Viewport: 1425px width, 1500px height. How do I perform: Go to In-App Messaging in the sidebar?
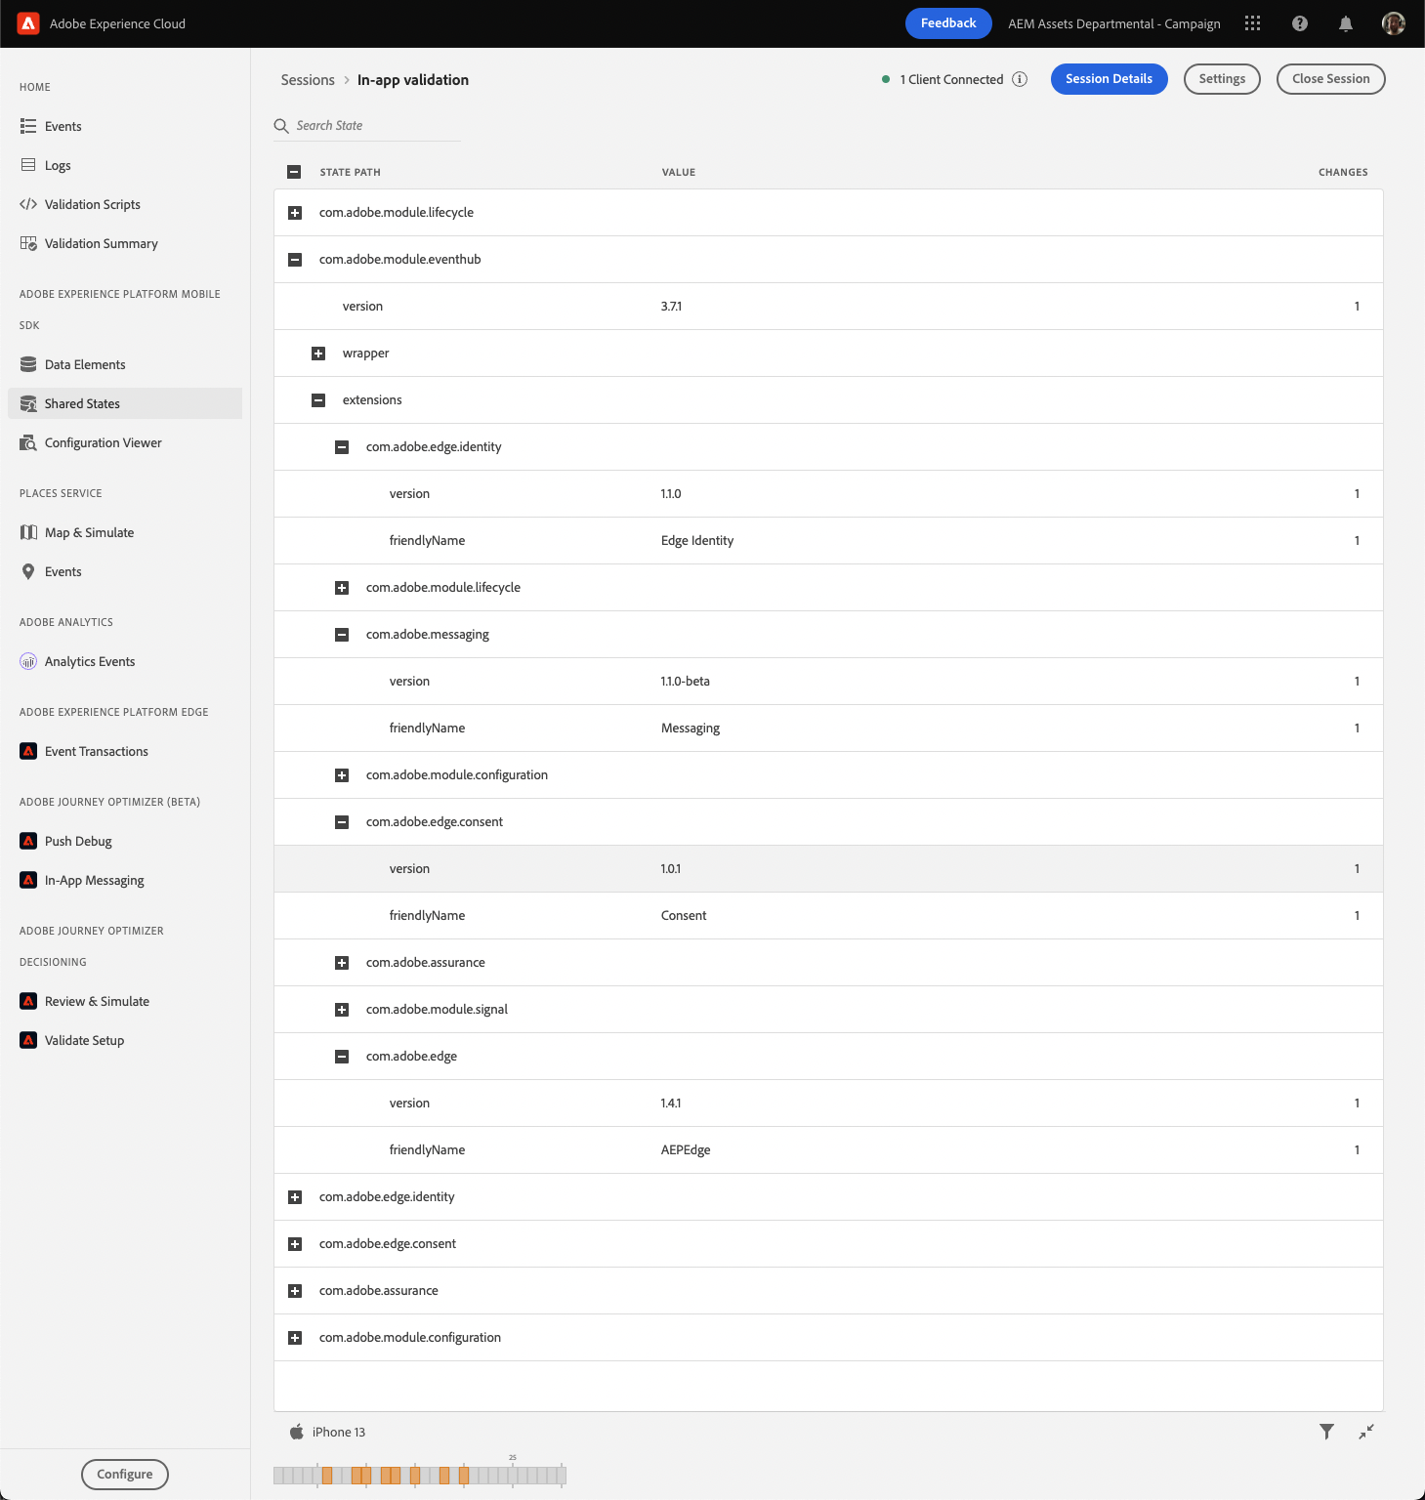coord(94,880)
